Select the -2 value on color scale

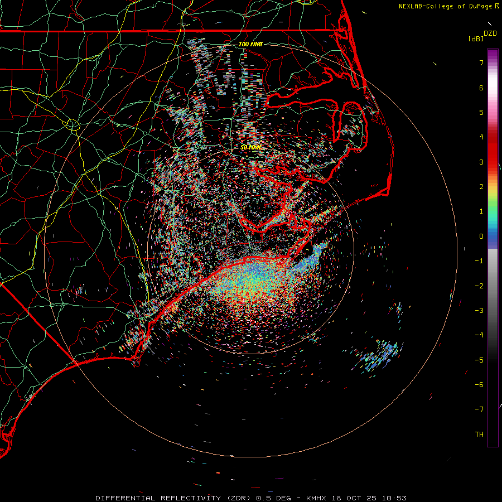pos(479,286)
